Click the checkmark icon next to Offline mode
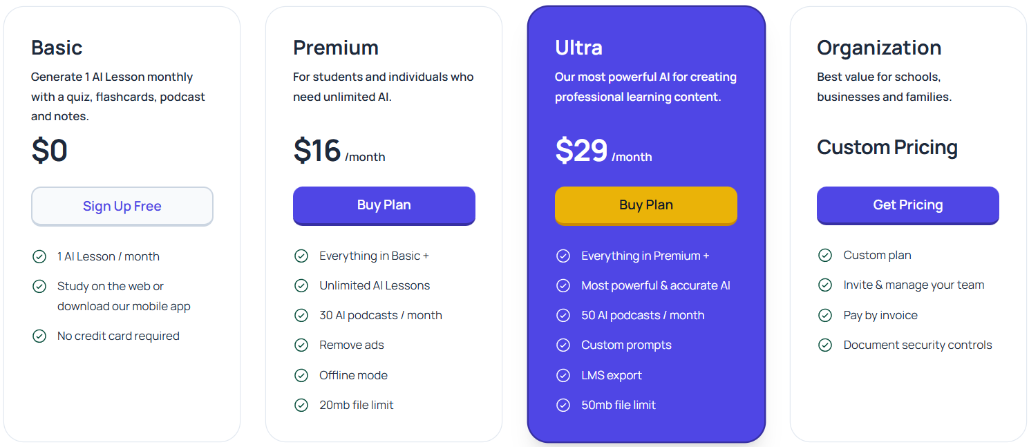Viewport: 1029px width, 447px height. 301,375
